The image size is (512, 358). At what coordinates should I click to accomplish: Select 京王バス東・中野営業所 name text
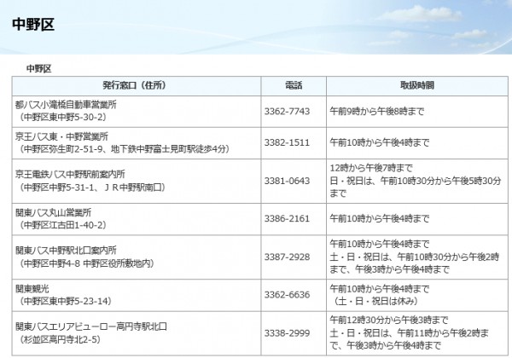coord(61,136)
